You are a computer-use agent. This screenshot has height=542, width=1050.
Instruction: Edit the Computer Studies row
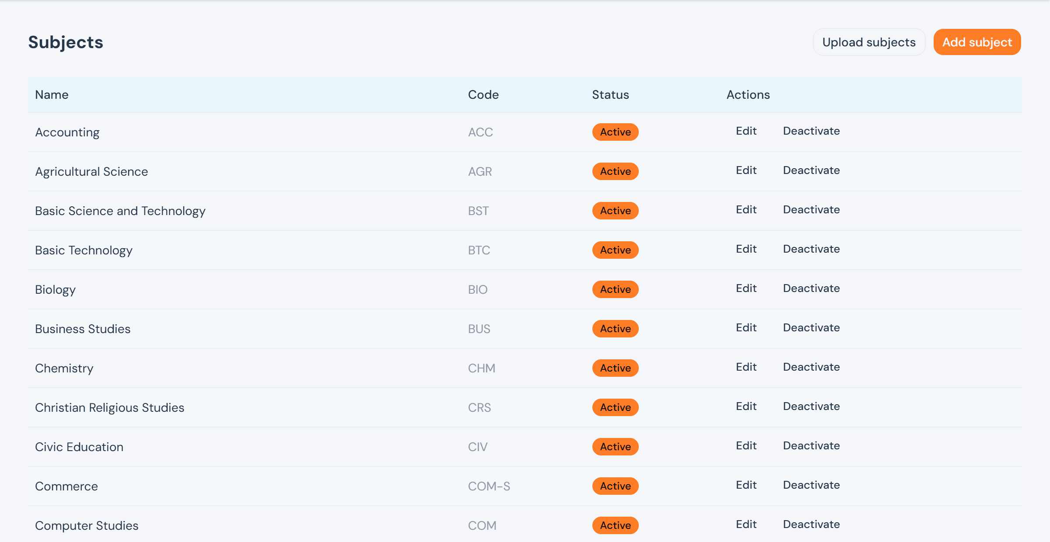(x=746, y=525)
